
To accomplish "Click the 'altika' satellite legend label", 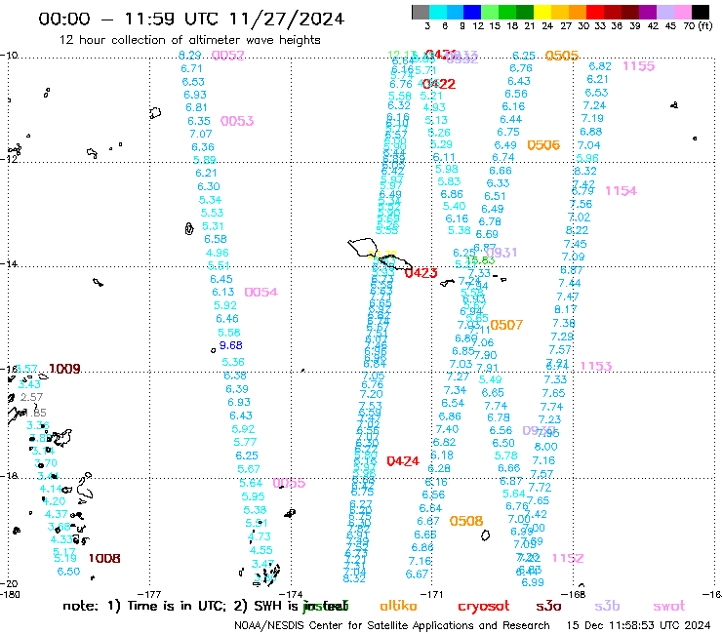I will (x=398, y=606).
